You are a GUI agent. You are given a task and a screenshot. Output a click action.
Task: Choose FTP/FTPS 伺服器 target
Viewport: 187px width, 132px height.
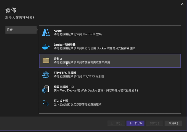[x=65, y=73]
